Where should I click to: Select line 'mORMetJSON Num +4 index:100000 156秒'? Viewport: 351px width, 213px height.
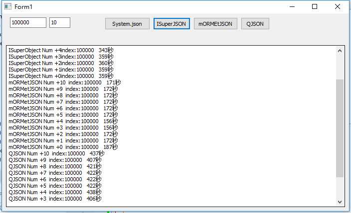tap(63, 121)
